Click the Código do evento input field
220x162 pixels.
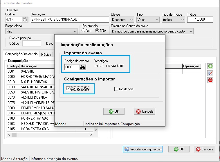tap(72, 67)
